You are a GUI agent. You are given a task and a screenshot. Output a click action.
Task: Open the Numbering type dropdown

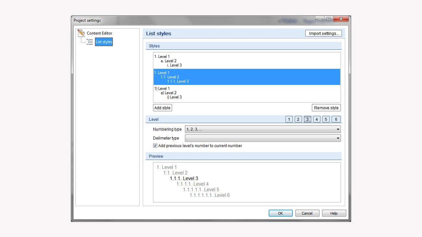263,129
